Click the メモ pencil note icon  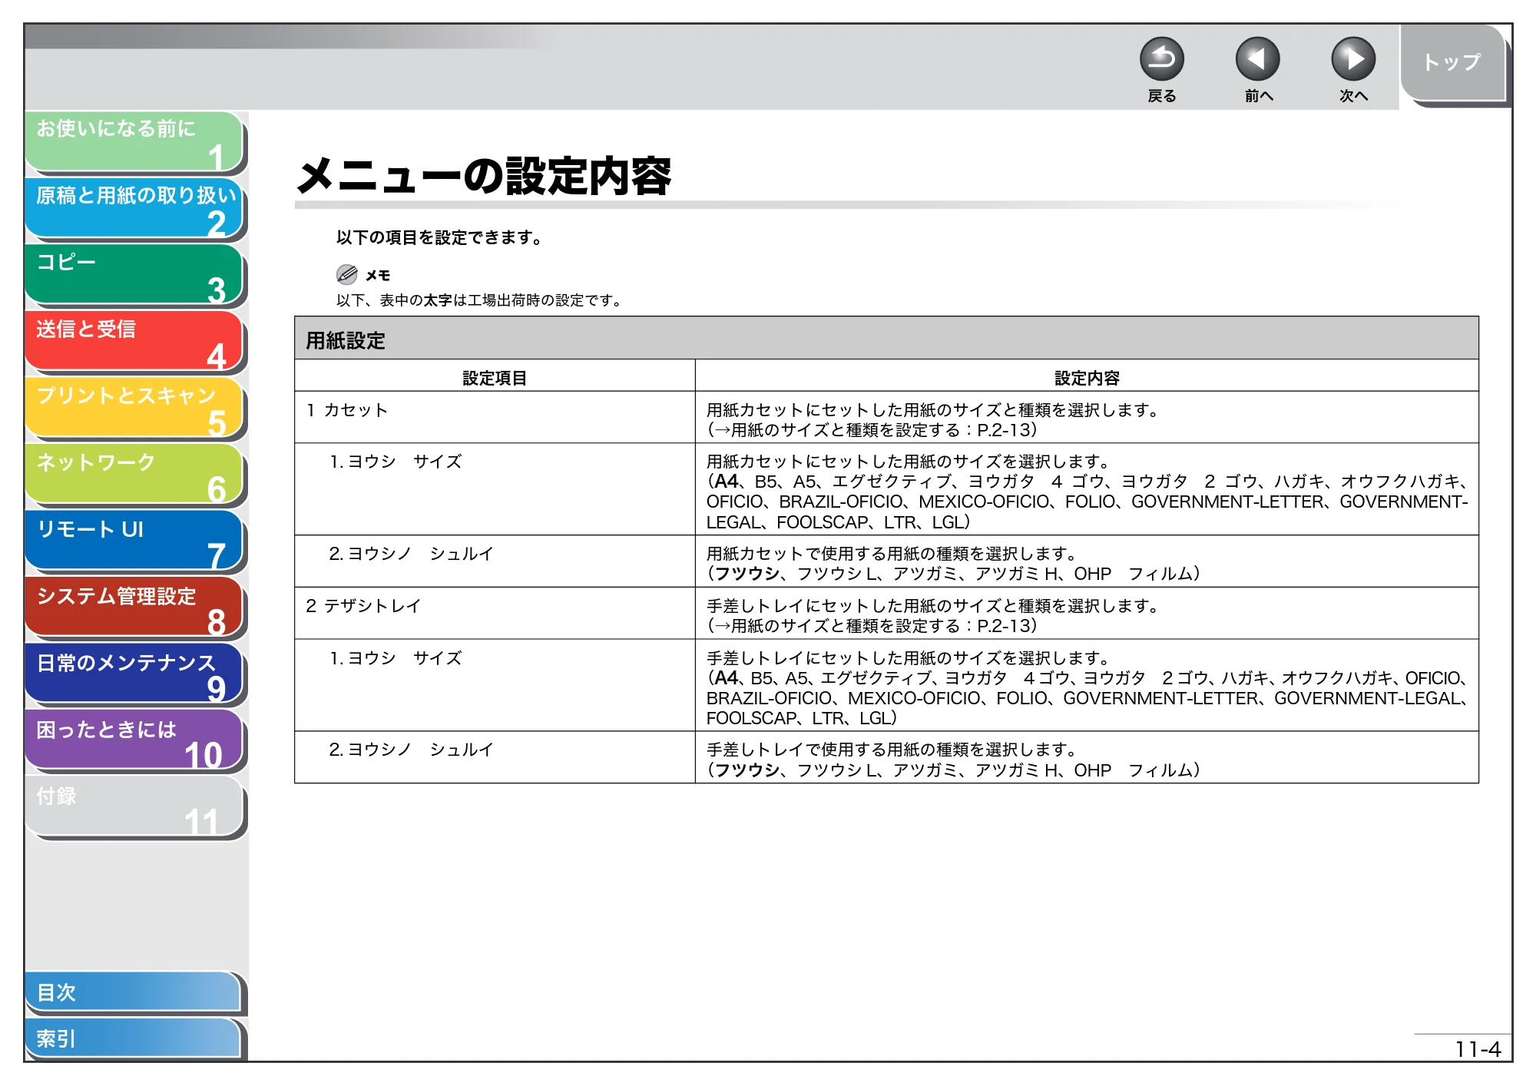pos(347,274)
